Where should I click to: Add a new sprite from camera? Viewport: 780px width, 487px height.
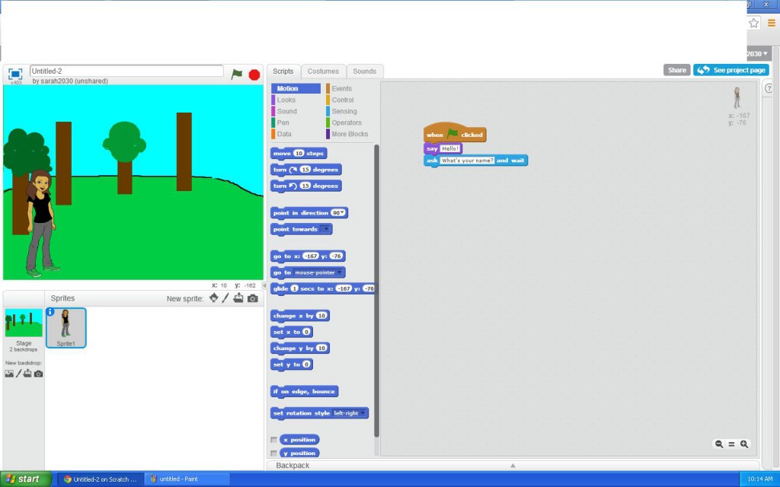254,298
